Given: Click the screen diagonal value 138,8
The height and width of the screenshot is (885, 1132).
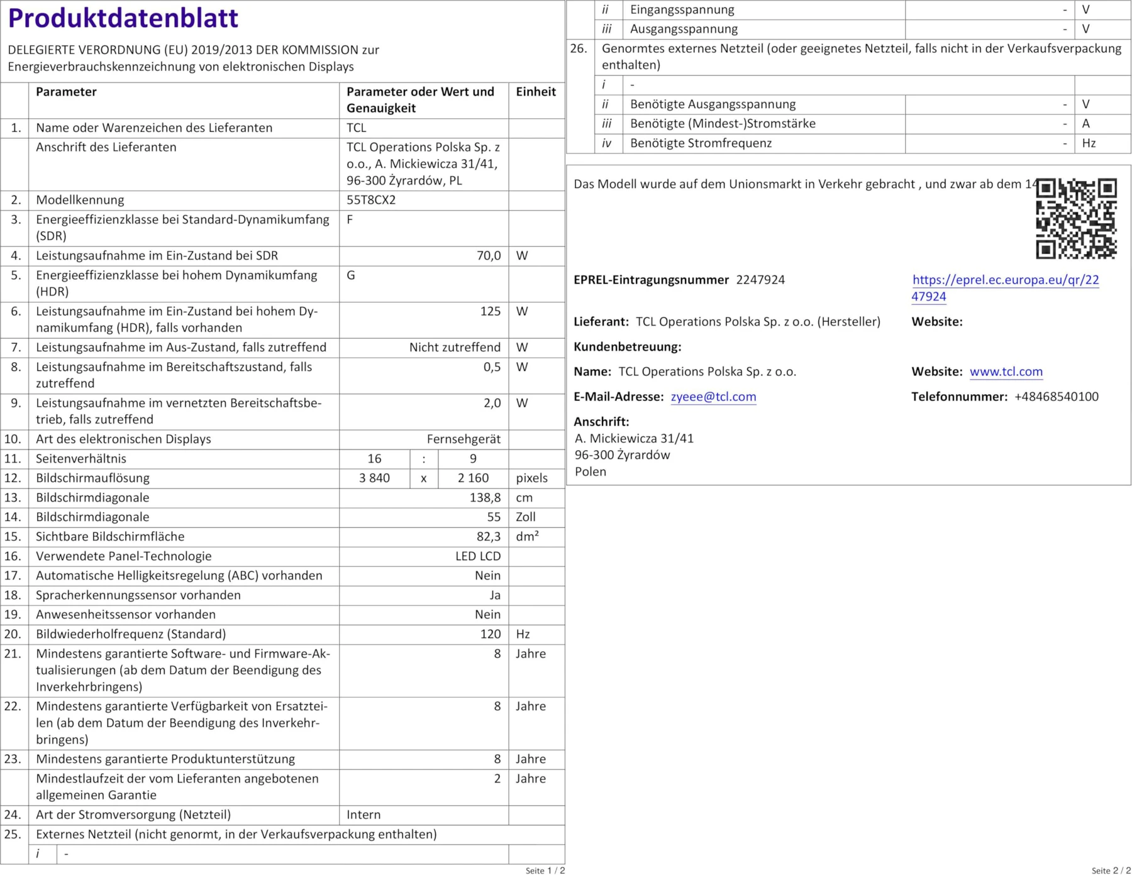Looking at the screenshot, I should [x=485, y=498].
